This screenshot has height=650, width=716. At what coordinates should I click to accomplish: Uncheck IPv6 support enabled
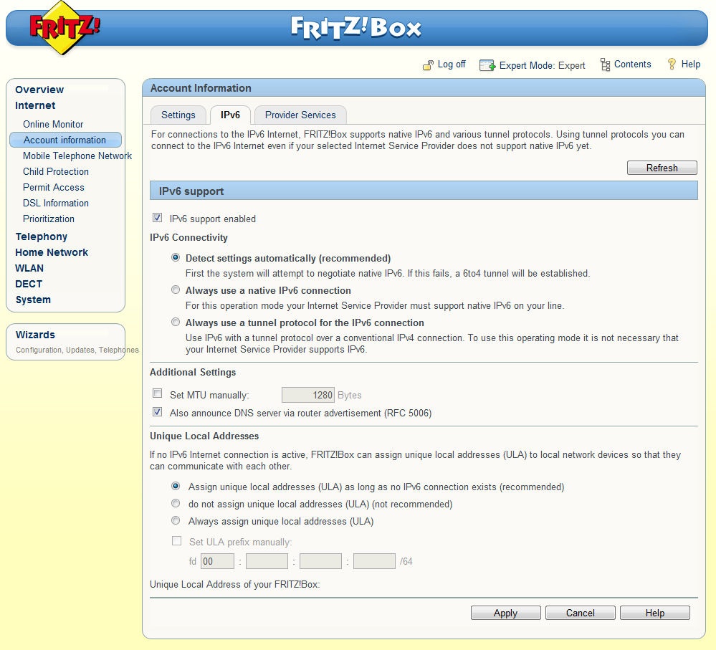click(158, 218)
